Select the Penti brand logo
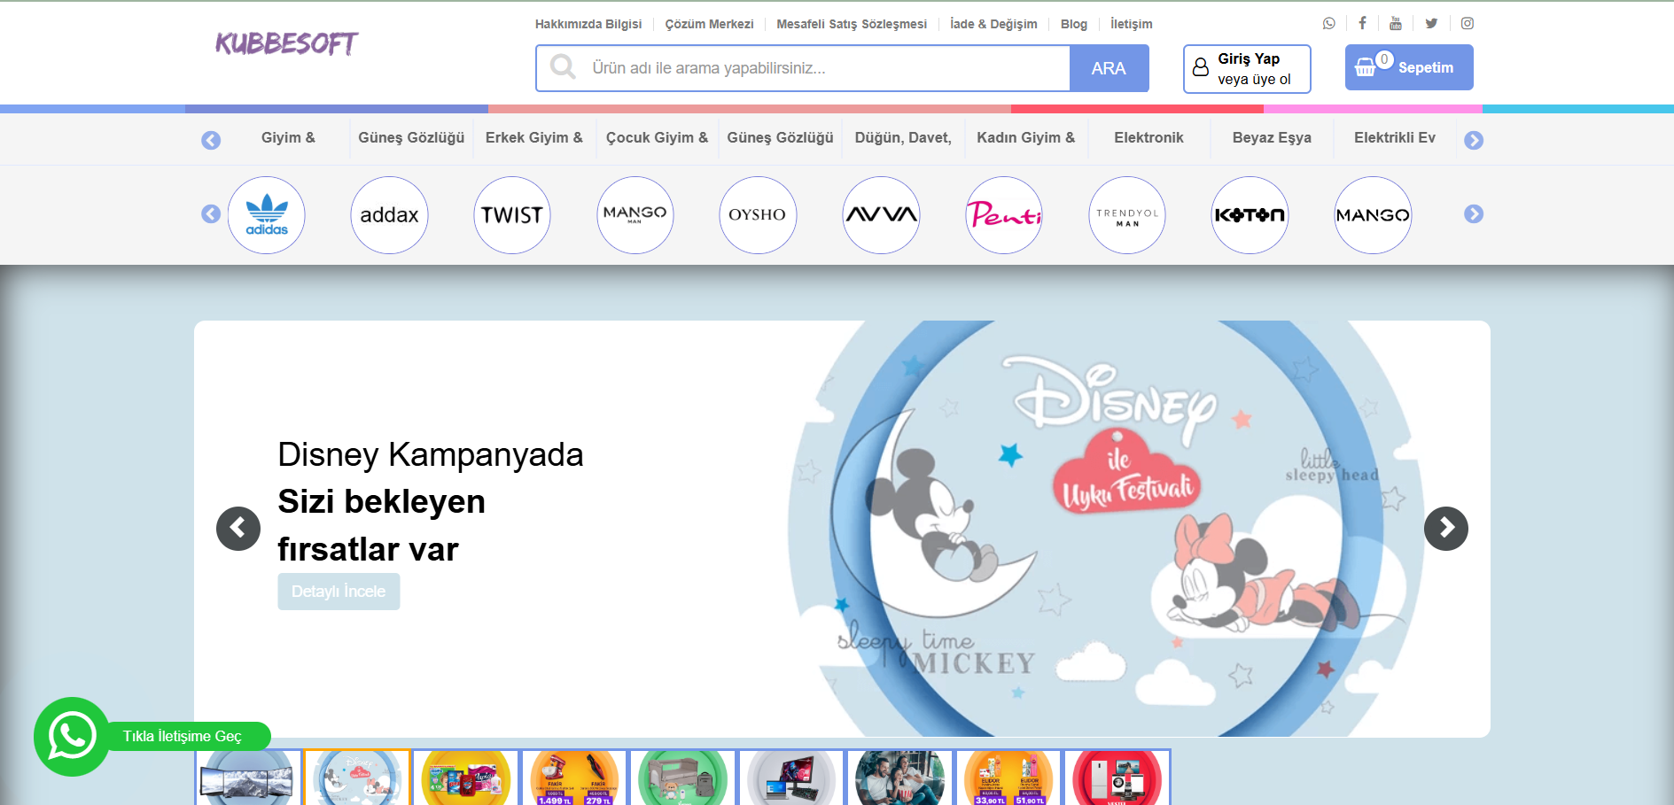This screenshot has height=805, width=1674. [1004, 215]
